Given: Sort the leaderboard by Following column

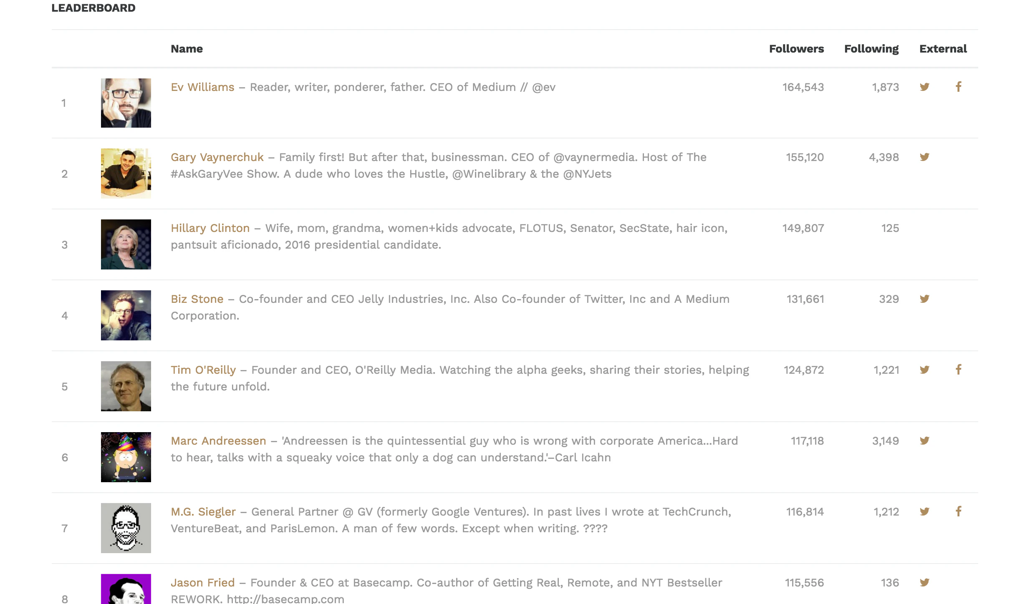Looking at the screenshot, I should tap(871, 49).
